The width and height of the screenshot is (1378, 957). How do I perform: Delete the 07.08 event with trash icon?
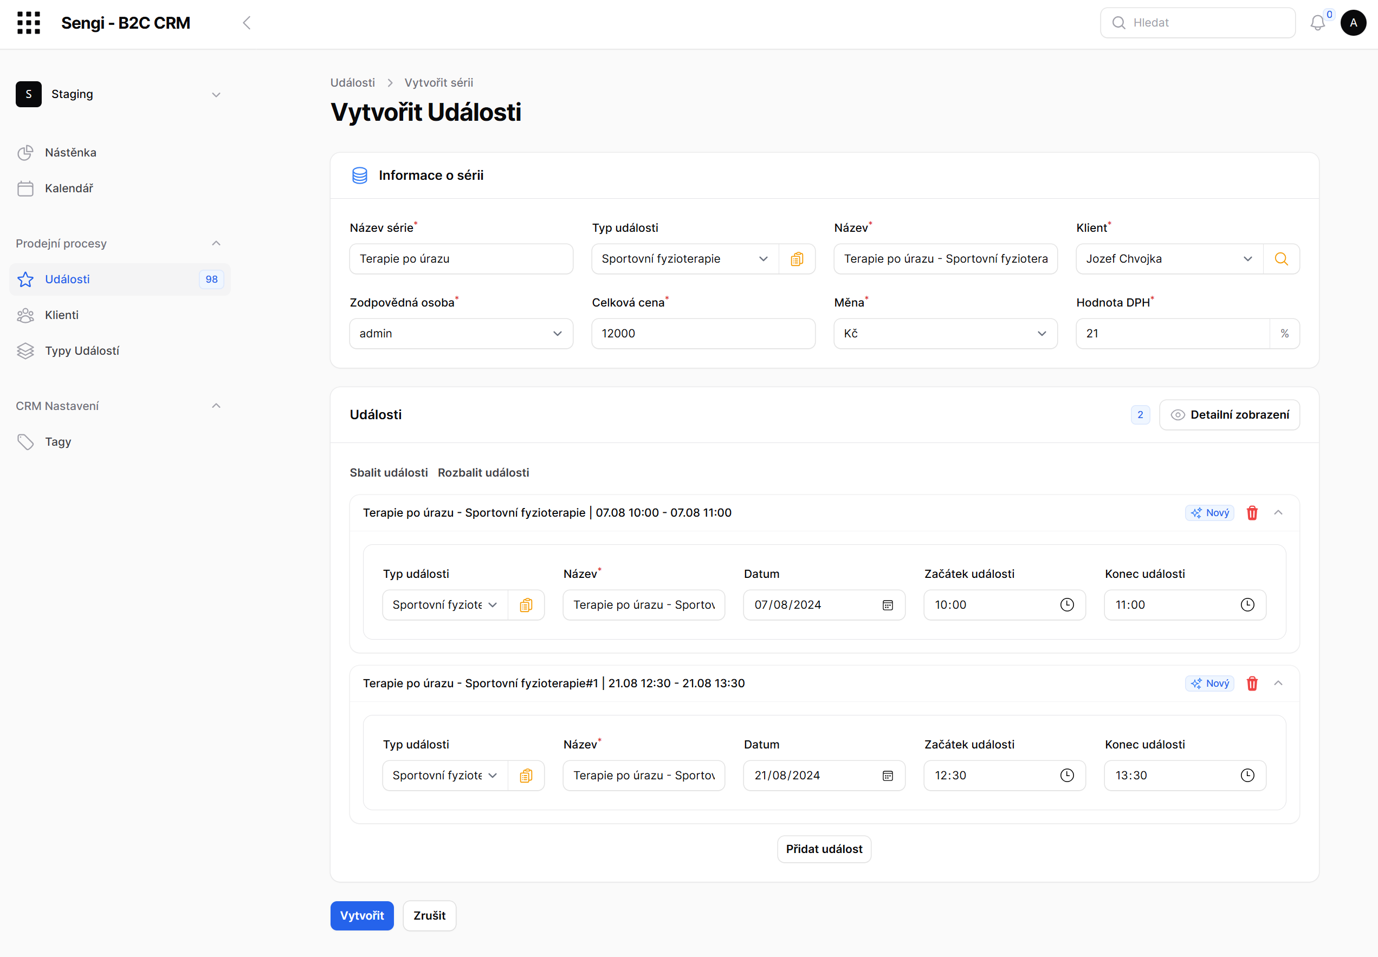[x=1252, y=513]
